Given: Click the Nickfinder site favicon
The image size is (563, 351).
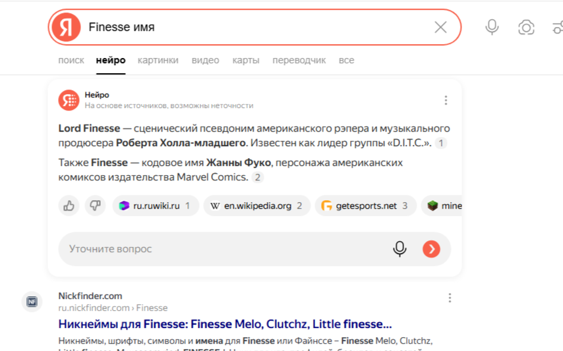Looking at the screenshot, I should pyautogui.click(x=32, y=302).
